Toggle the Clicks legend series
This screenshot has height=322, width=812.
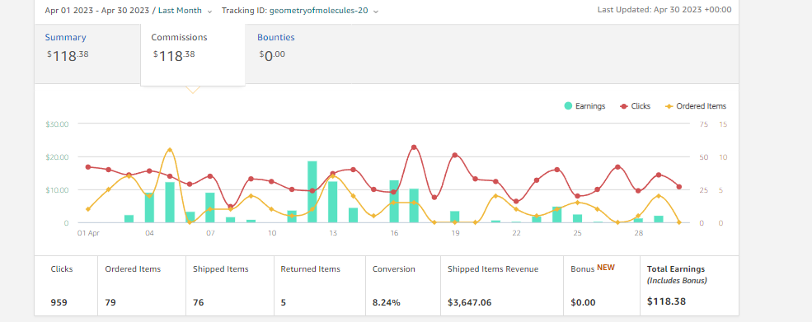(x=635, y=106)
